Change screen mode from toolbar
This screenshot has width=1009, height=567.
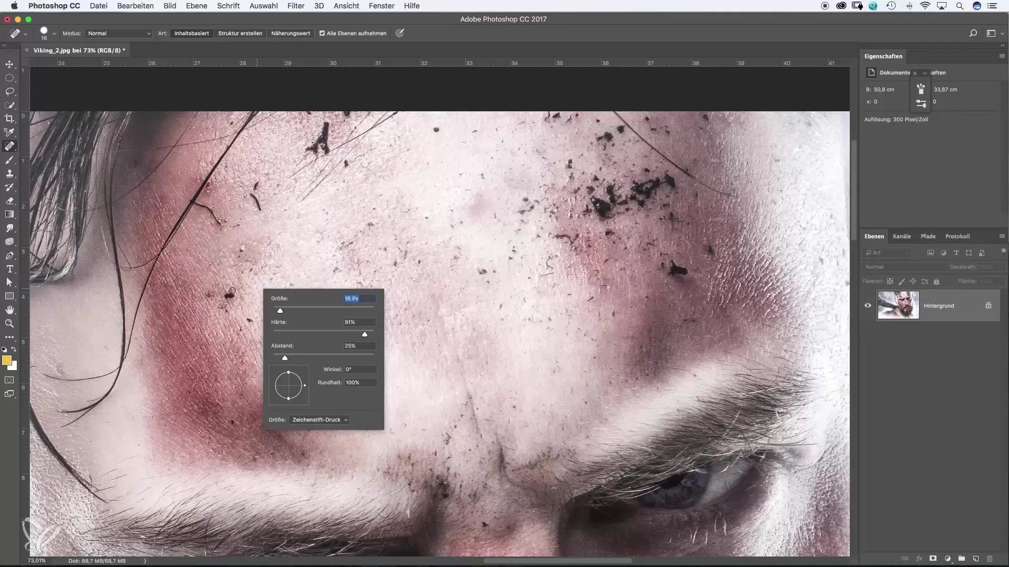pos(9,394)
